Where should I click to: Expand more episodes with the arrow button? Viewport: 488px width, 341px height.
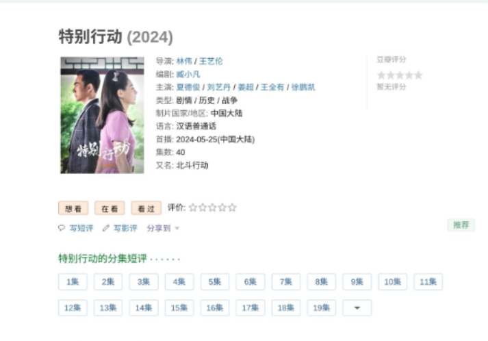pos(357,307)
